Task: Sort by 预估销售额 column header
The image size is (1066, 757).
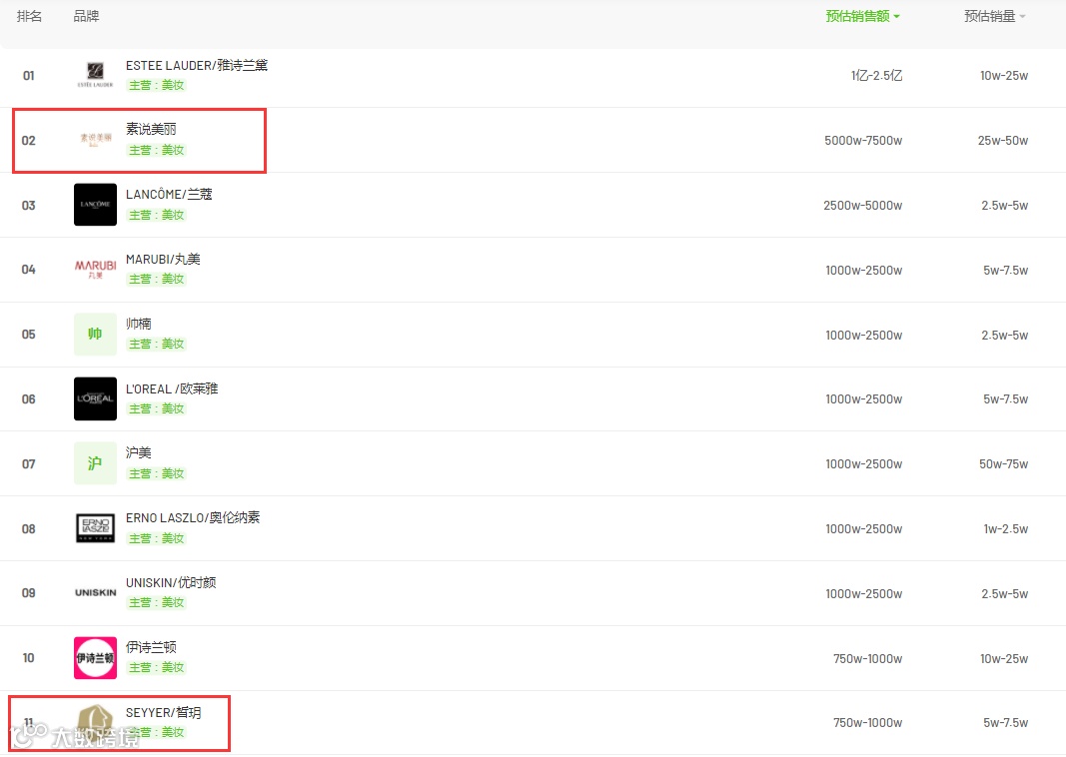Action: point(862,16)
